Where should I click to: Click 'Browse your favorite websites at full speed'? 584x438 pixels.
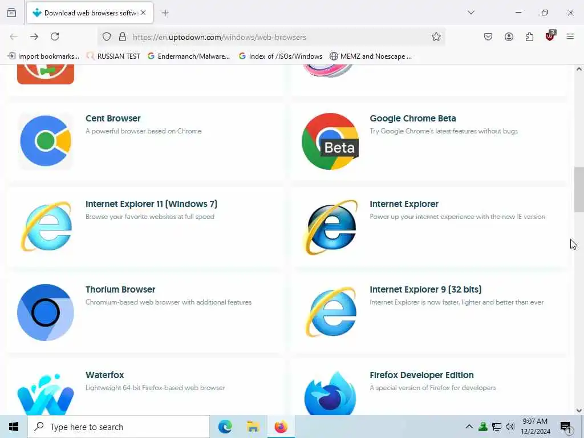(x=150, y=217)
